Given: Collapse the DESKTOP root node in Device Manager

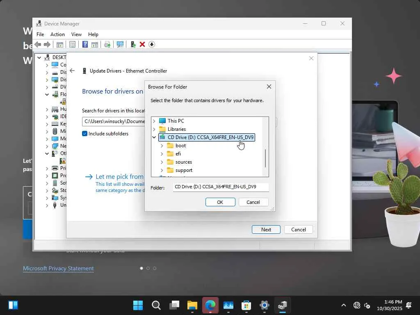Looking at the screenshot, I should [39, 57].
